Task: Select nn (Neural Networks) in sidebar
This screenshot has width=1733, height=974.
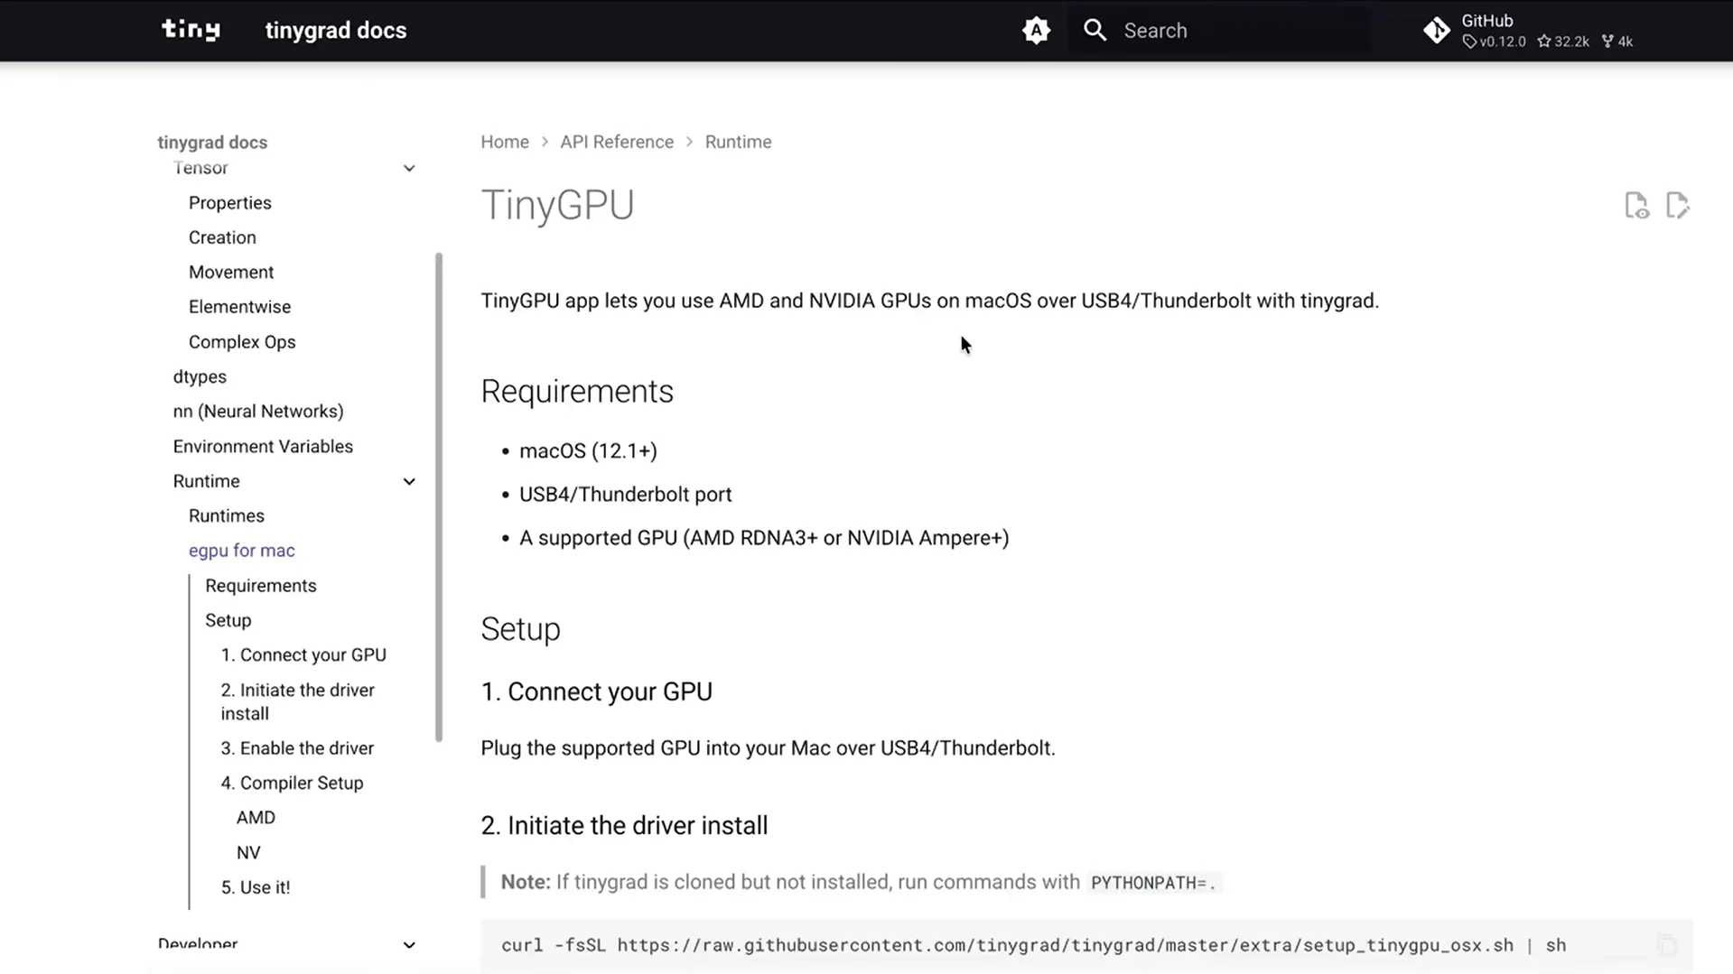Action: click(258, 412)
